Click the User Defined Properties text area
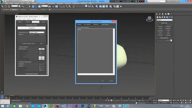Screen dimensions: 192x108 [95, 51]
